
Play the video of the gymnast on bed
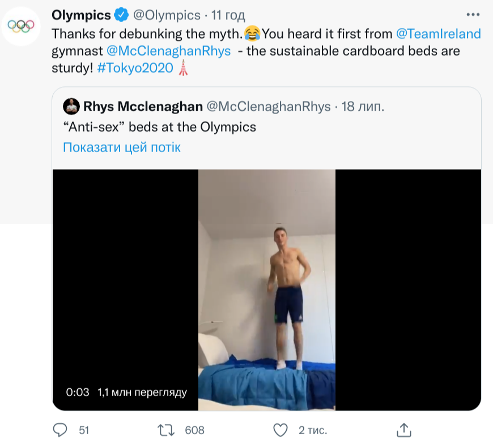266,289
